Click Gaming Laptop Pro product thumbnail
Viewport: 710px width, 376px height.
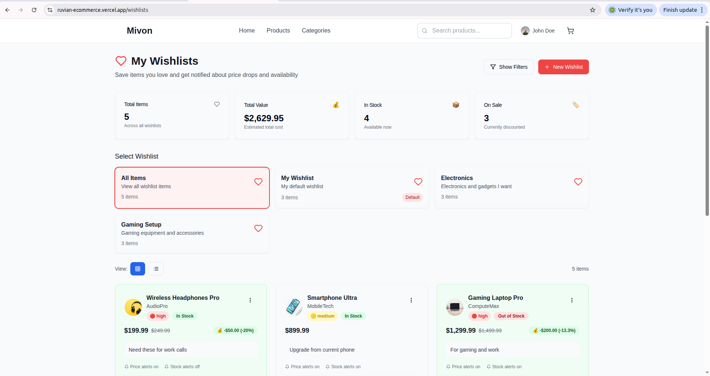tap(455, 307)
